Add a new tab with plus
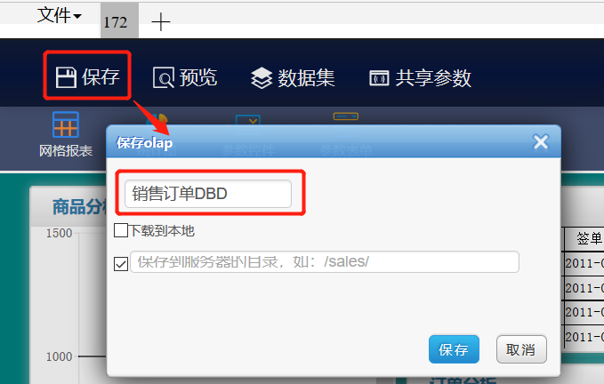 point(161,21)
